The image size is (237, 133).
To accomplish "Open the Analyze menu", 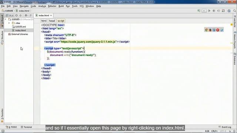I will 42,6.
